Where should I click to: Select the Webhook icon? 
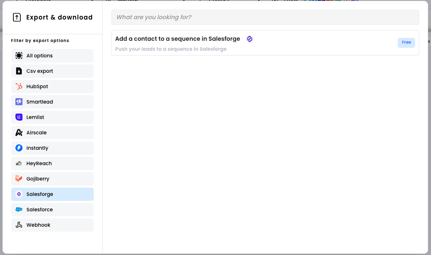click(19, 225)
